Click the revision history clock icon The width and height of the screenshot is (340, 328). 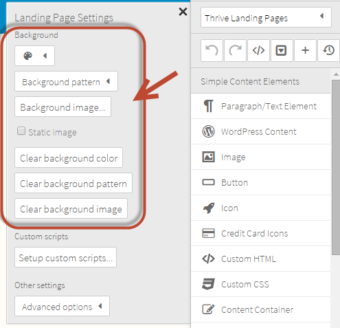(x=328, y=50)
